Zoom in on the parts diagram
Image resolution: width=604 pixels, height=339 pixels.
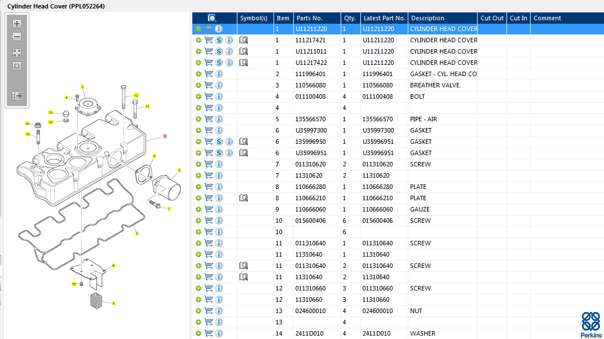17,24
